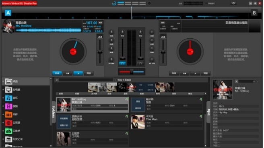Open the Music folder icon in sidebar
This screenshot has height=148, width=264.
(8, 98)
